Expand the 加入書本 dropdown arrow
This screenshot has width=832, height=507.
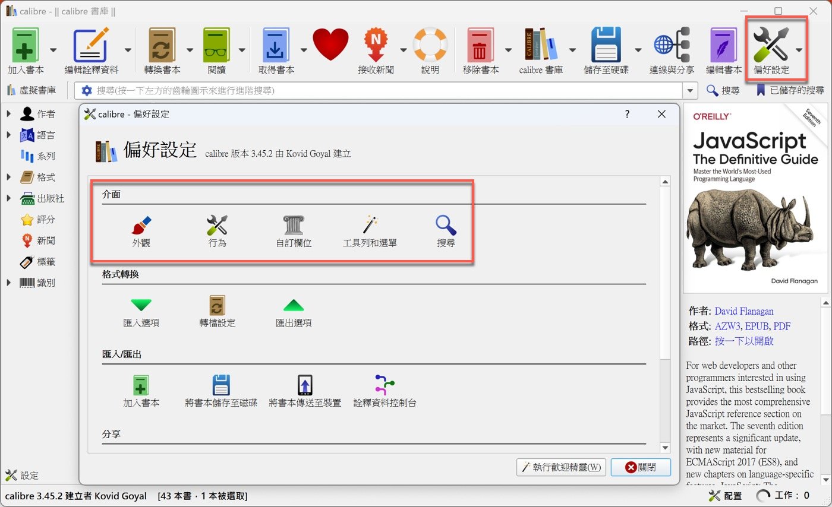coord(53,50)
